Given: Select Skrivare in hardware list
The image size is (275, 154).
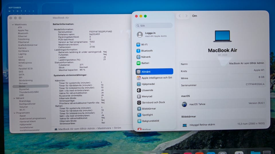Looking at the screenshot, I should [x=23, y=84].
